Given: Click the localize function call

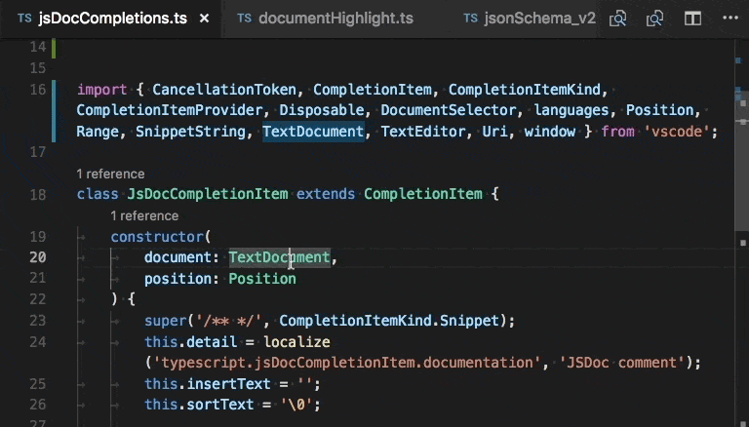Looking at the screenshot, I should (x=296, y=342).
